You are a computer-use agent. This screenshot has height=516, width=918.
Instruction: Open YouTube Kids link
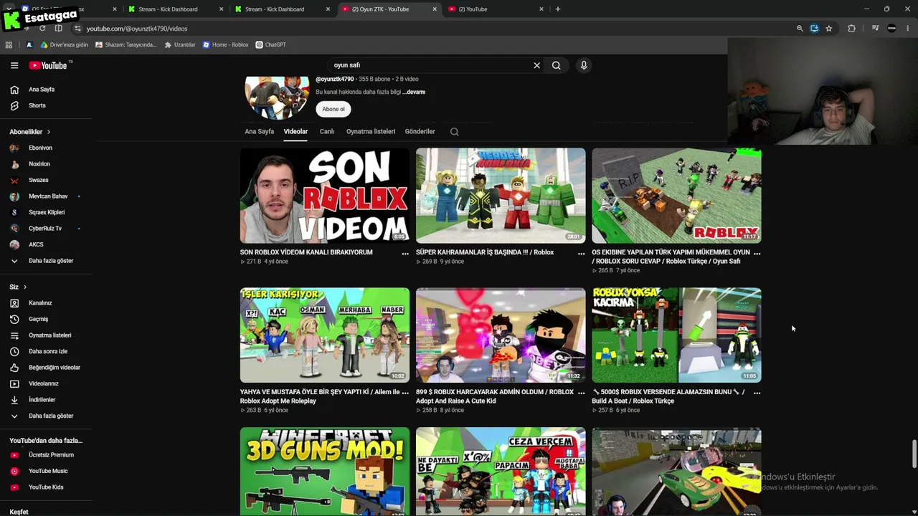coord(47,487)
